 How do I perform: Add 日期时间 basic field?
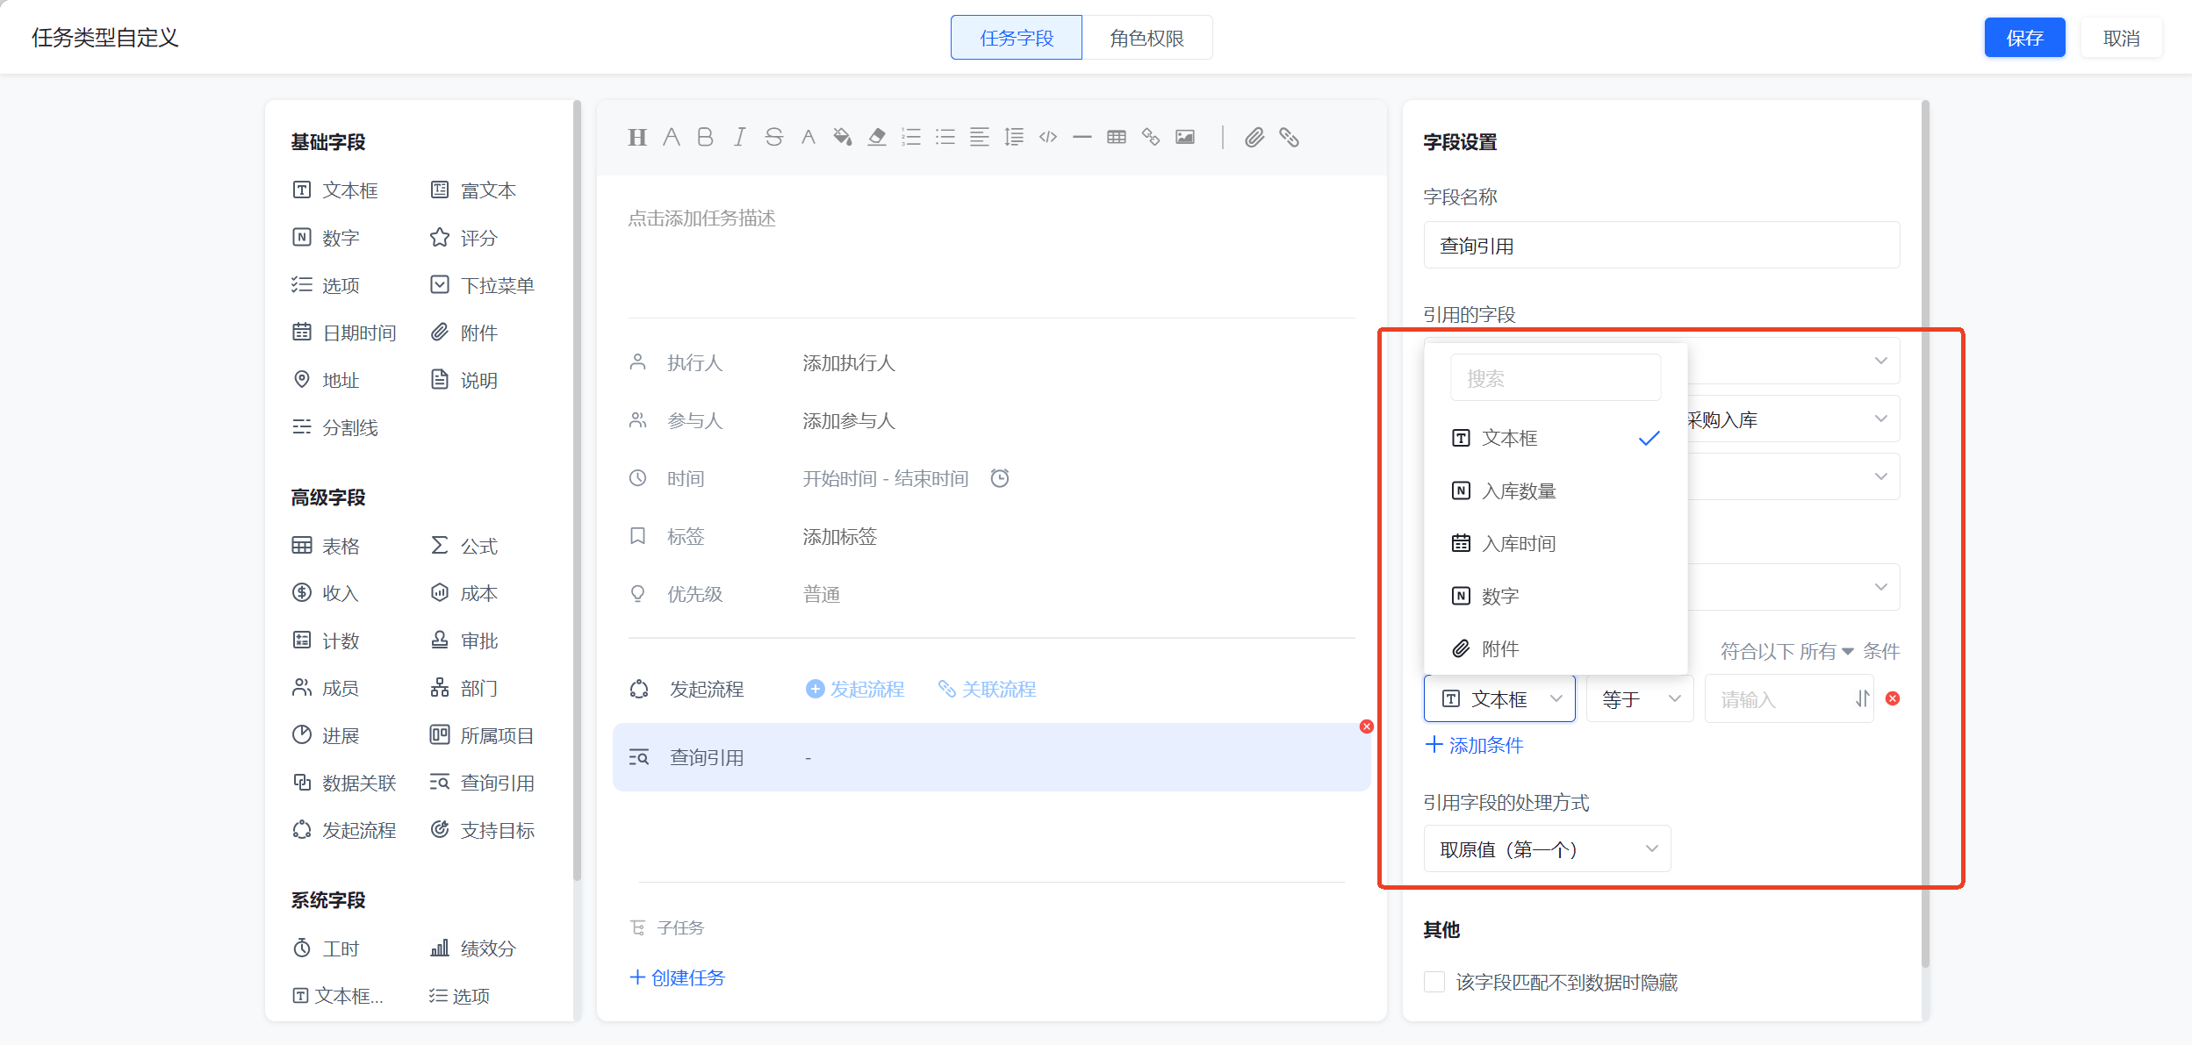tap(344, 333)
